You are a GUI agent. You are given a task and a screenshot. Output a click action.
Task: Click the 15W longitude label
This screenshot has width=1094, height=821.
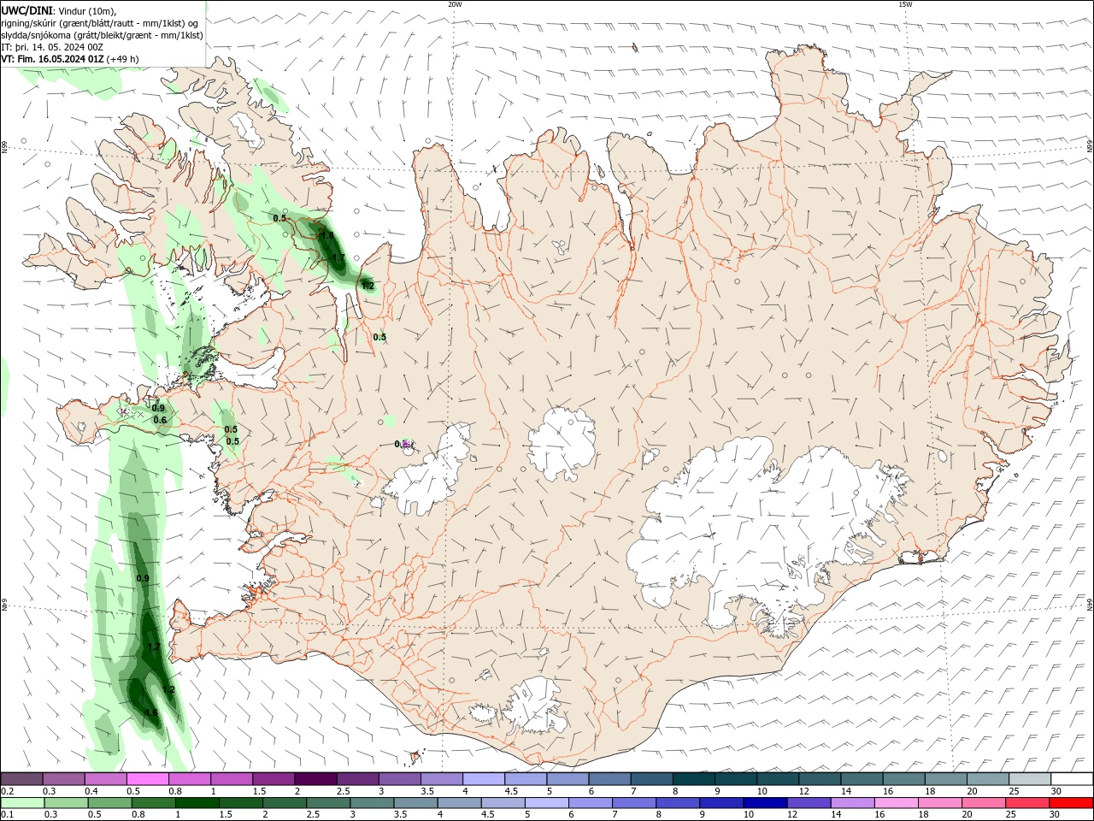904,4
